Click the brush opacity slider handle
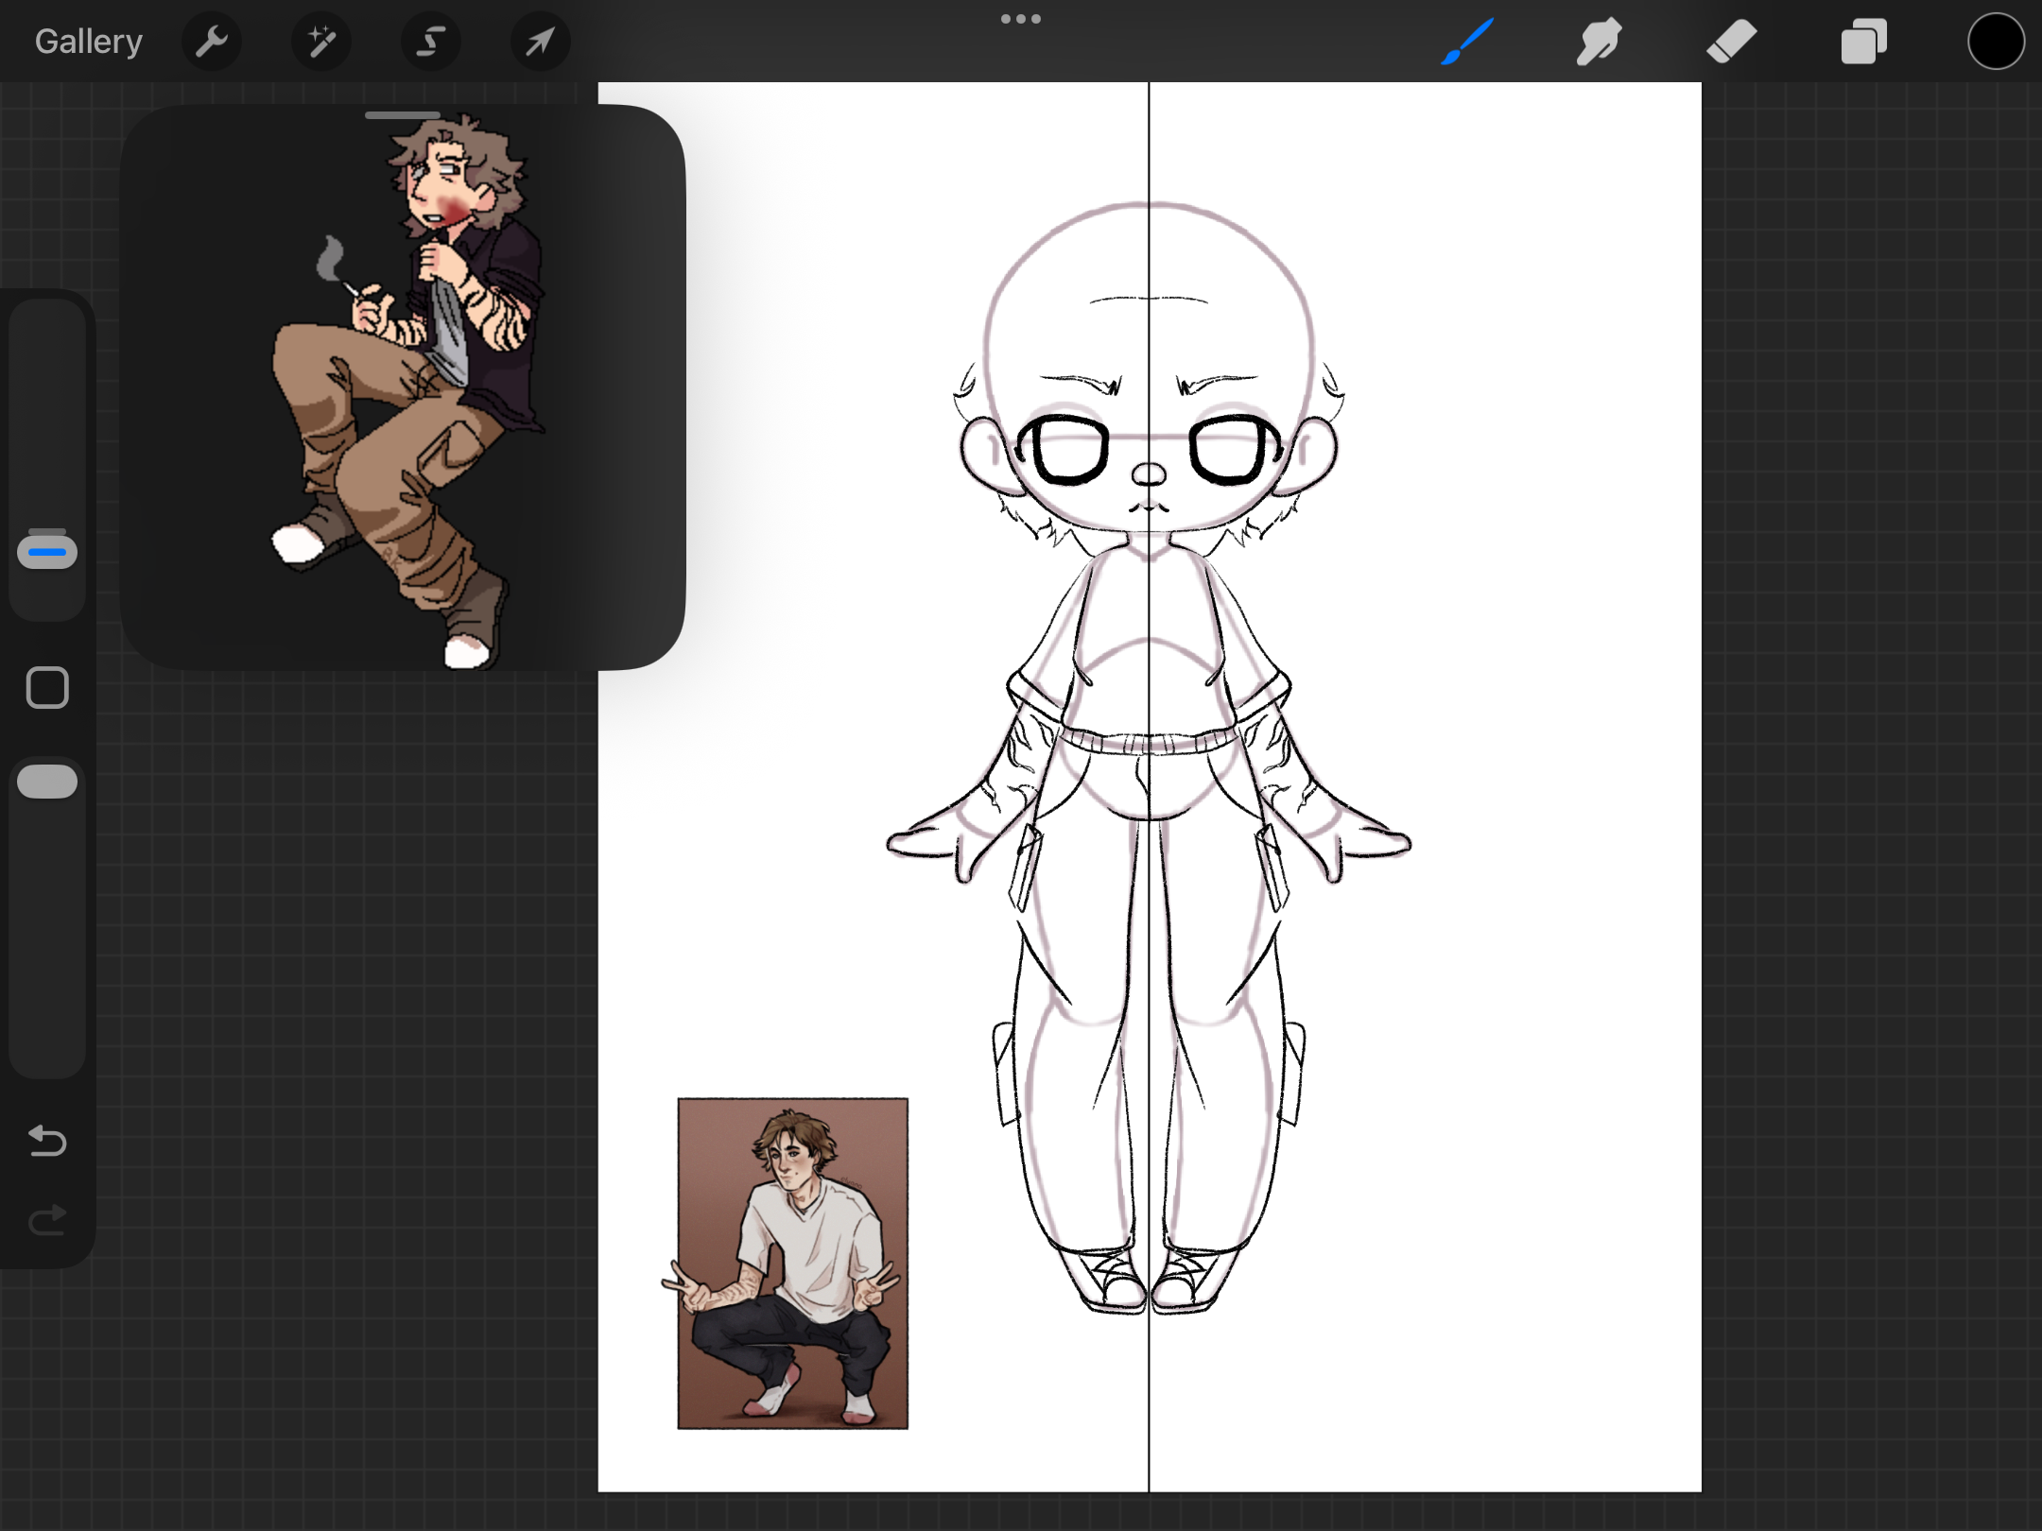This screenshot has height=1531, width=2042. pyautogui.click(x=47, y=782)
